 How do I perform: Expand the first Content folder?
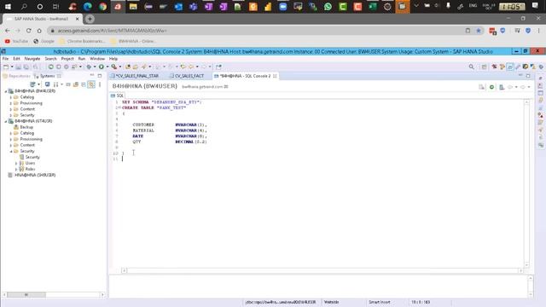coord(11,109)
